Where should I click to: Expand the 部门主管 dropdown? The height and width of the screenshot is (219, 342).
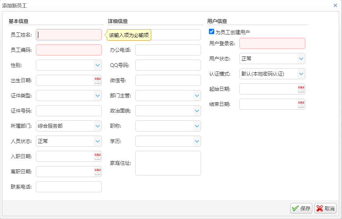point(197,96)
